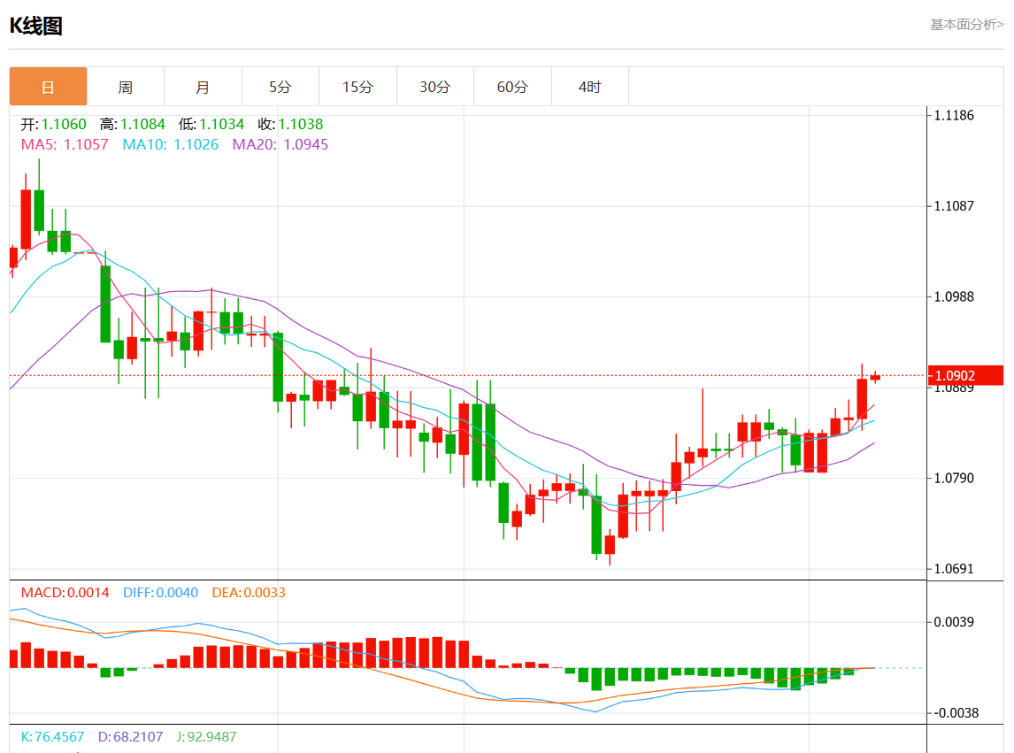
Task: Switch to the 周 weekly tab
Action: point(126,87)
